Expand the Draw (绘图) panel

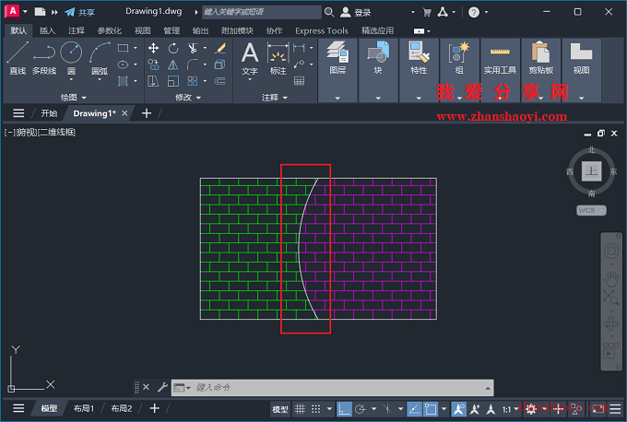(73, 97)
